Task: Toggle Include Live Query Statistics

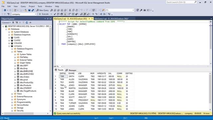Action: point(73,14)
